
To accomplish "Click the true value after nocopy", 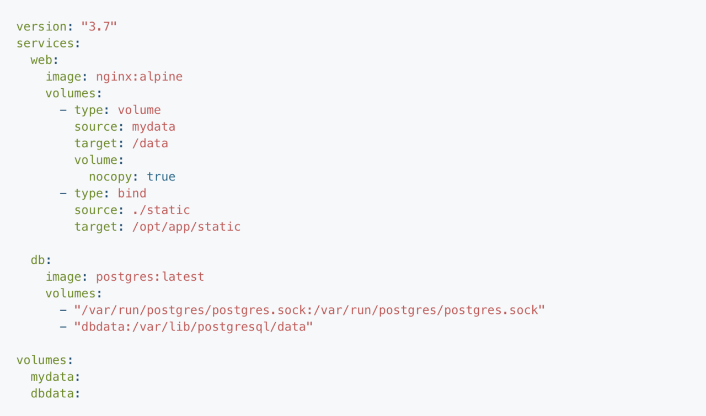I will tap(161, 177).
